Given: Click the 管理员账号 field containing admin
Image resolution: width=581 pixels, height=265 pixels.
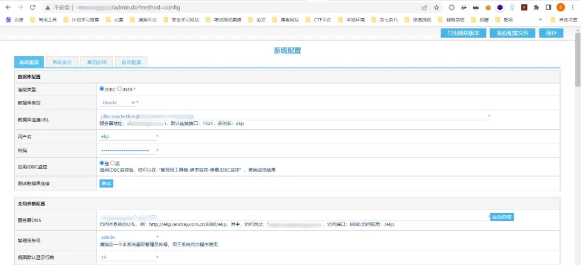Looking at the screenshot, I should (x=128, y=237).
